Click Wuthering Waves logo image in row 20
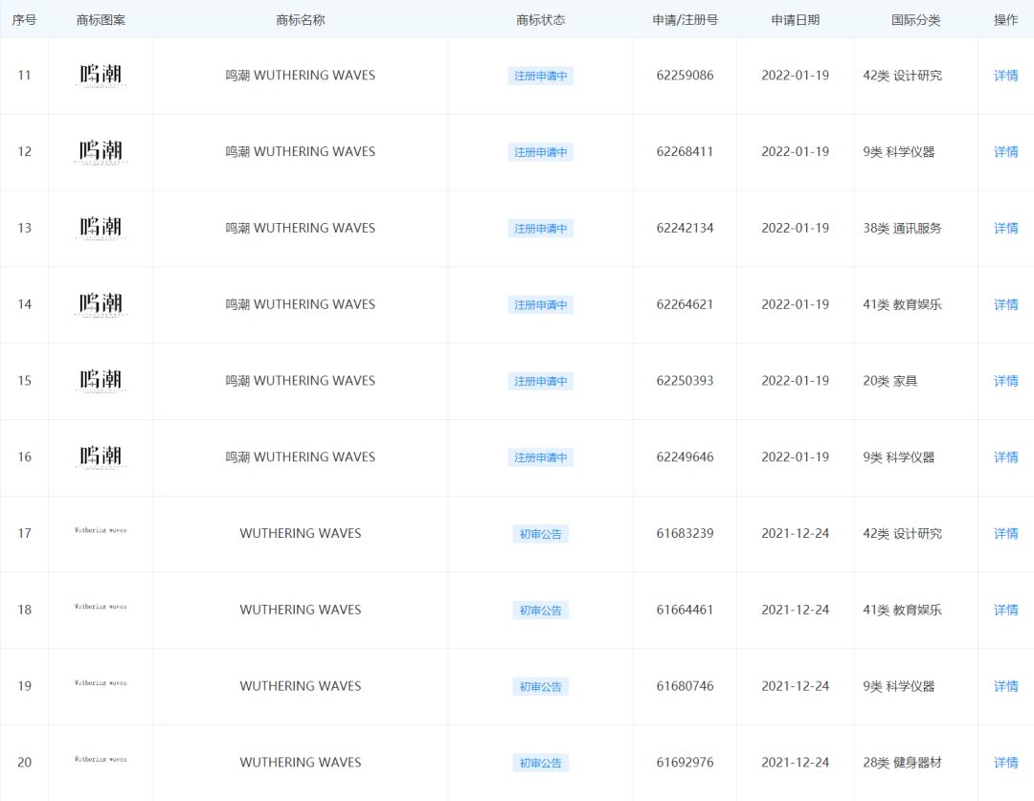The image size is (1034, 801). [101, 760]
